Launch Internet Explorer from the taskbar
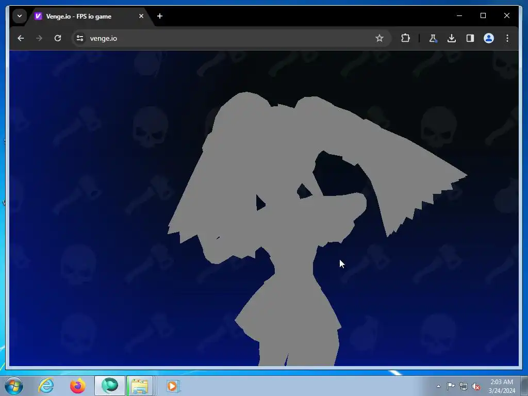528x396 pixels. [46, 386]
